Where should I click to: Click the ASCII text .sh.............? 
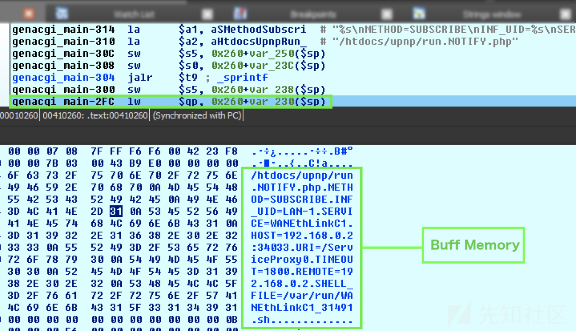pyautogui.click(x=260, y=319)
